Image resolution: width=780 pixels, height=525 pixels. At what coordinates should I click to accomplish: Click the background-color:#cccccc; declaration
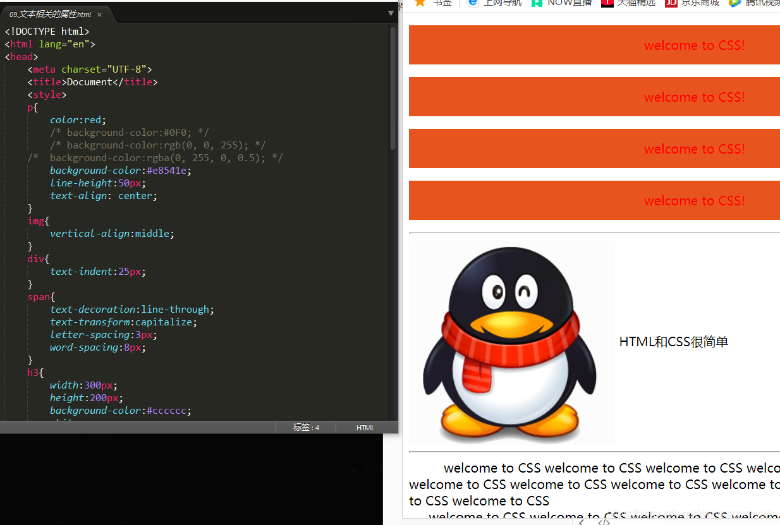[121, 411]
